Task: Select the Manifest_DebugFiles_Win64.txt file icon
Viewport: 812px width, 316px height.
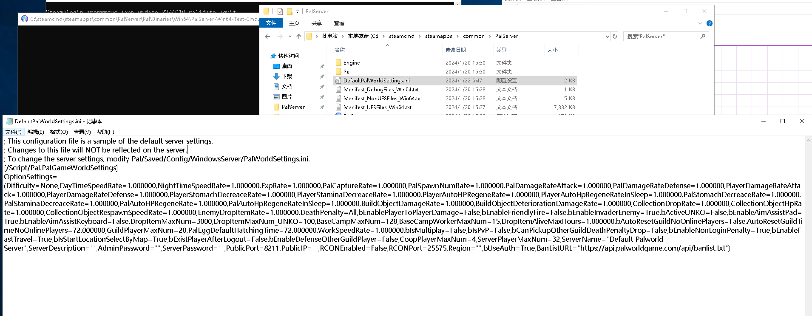Action: (338, 90)
